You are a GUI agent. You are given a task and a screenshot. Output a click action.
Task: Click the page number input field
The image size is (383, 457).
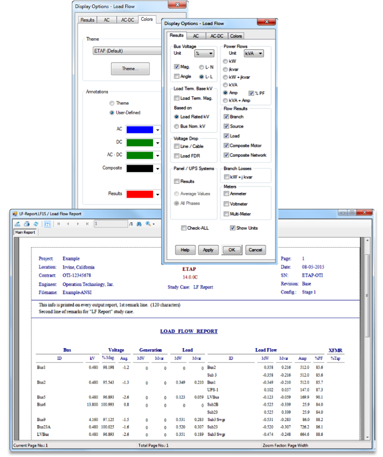(x=110, y=224)
